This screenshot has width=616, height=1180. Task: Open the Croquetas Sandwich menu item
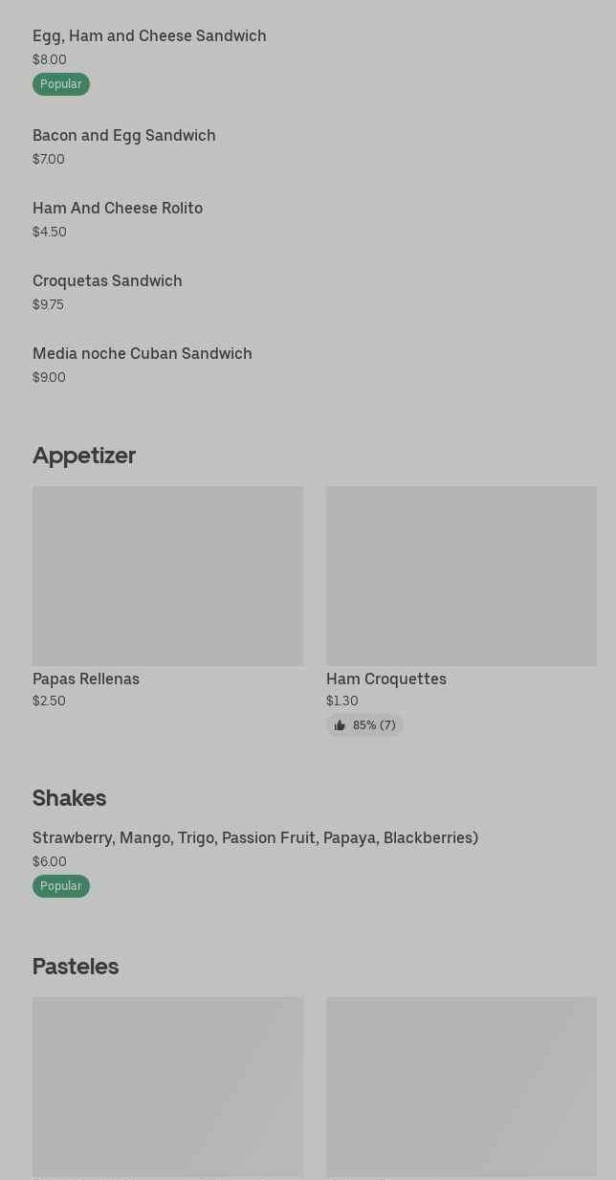[107, 281]
